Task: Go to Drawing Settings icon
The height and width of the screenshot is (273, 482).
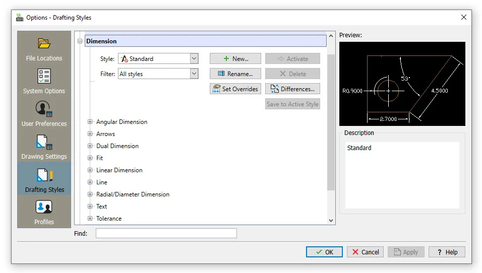Action: (x=44, y=142)
